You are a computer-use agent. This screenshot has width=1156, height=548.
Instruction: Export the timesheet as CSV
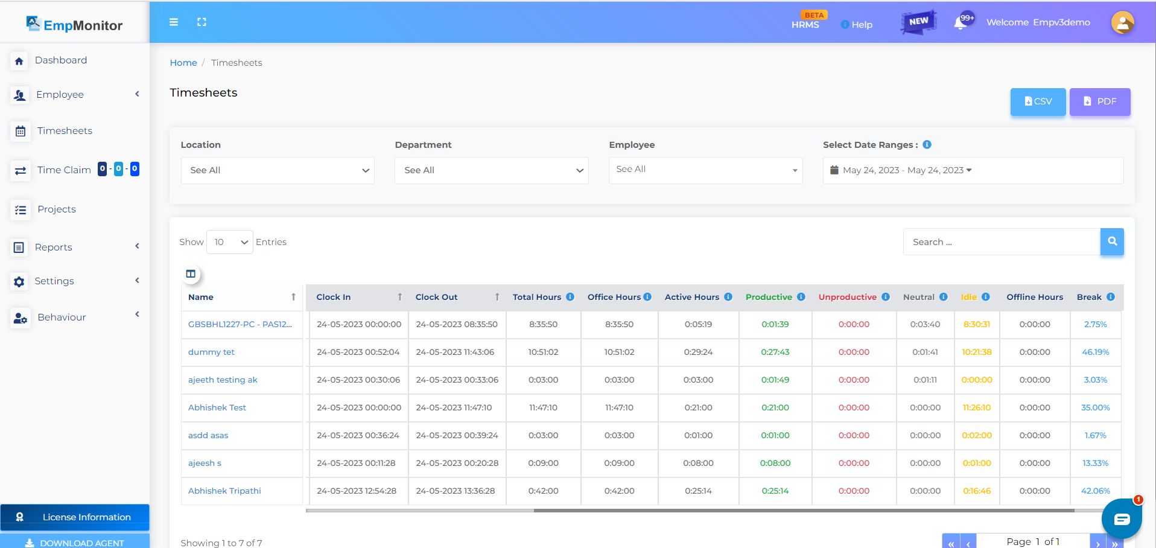point(1037,101)
